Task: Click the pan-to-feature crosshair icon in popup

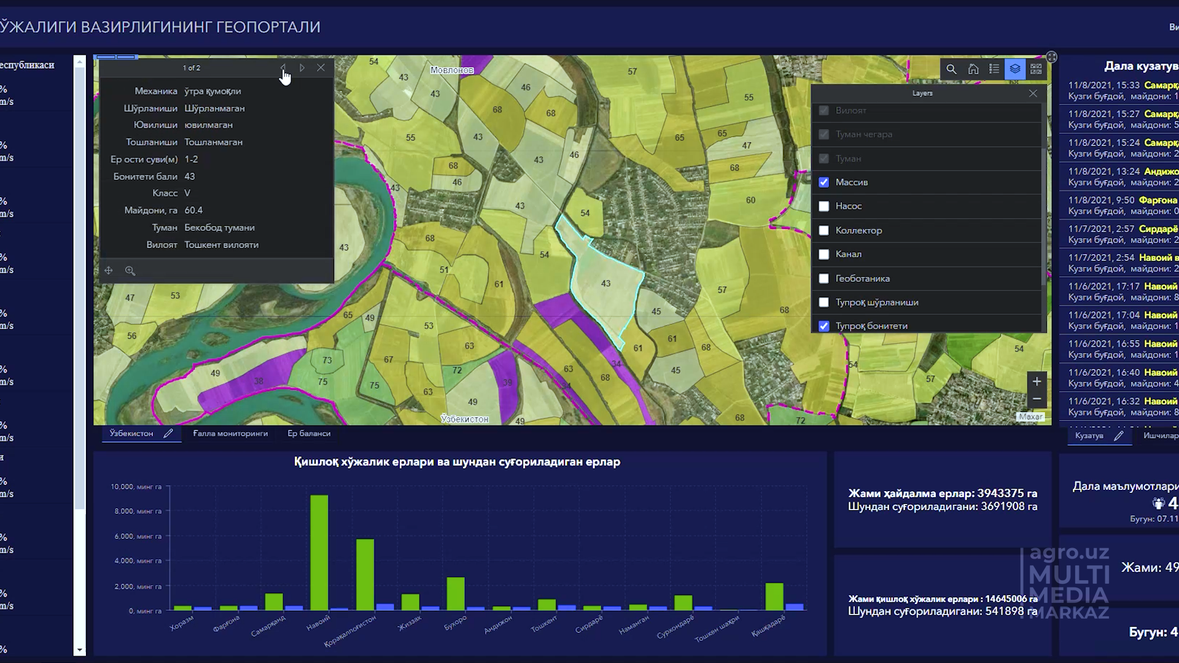Action: pos(109,271)
